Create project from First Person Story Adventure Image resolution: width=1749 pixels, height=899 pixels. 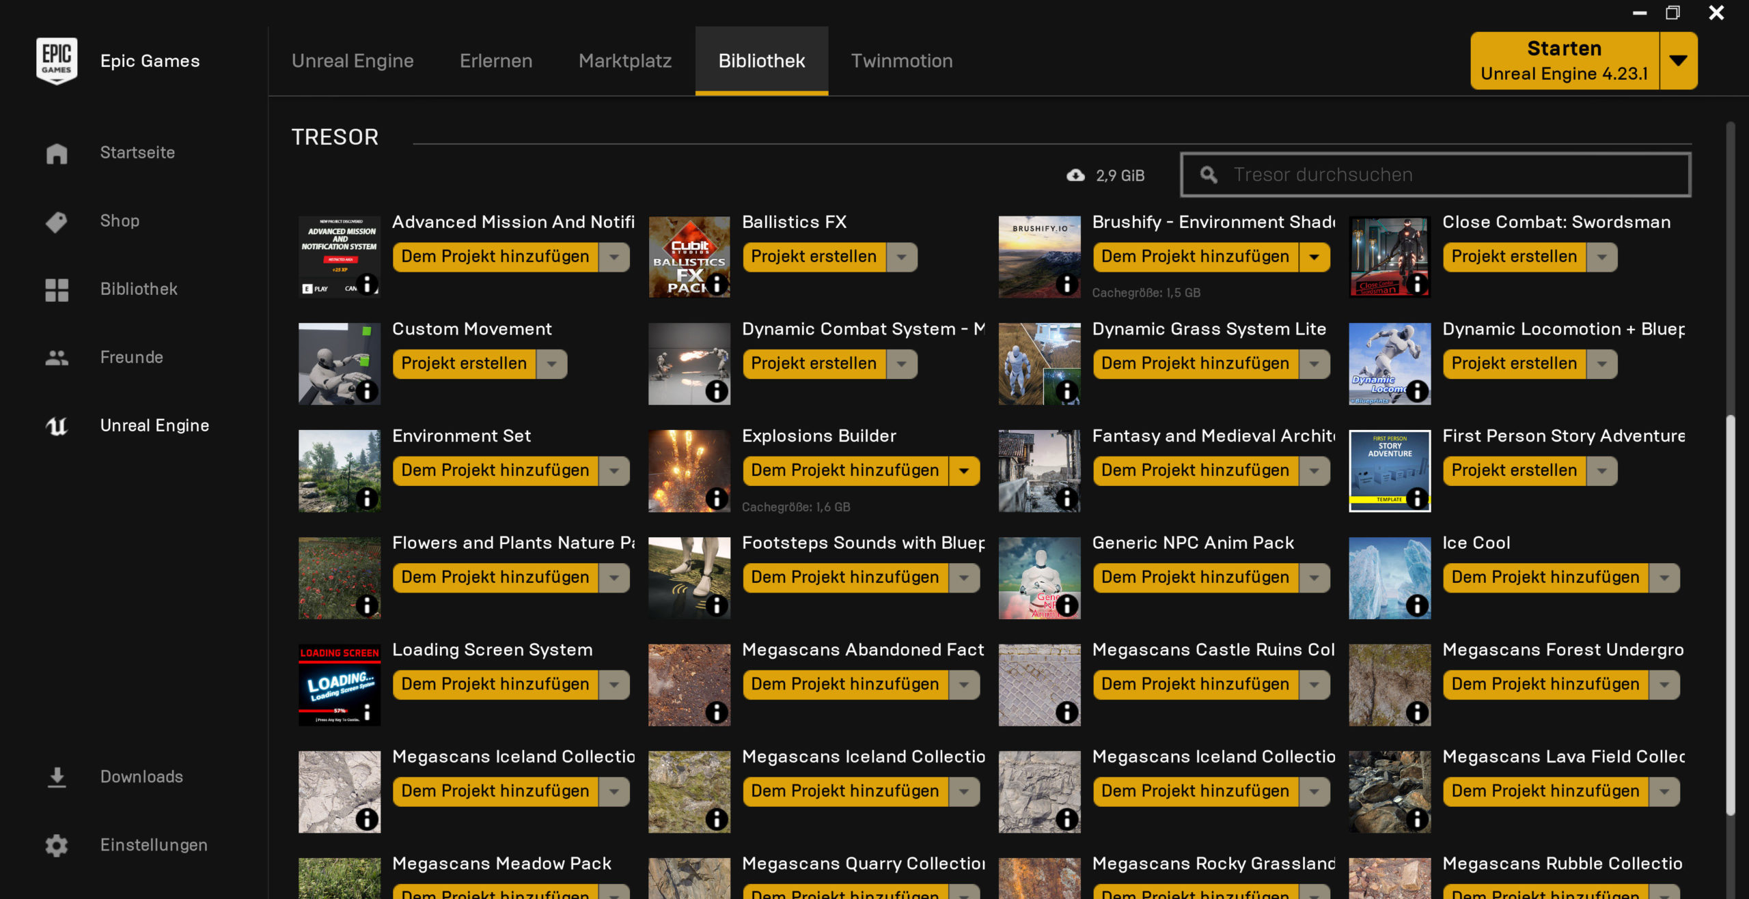[x=1514, y=471]
